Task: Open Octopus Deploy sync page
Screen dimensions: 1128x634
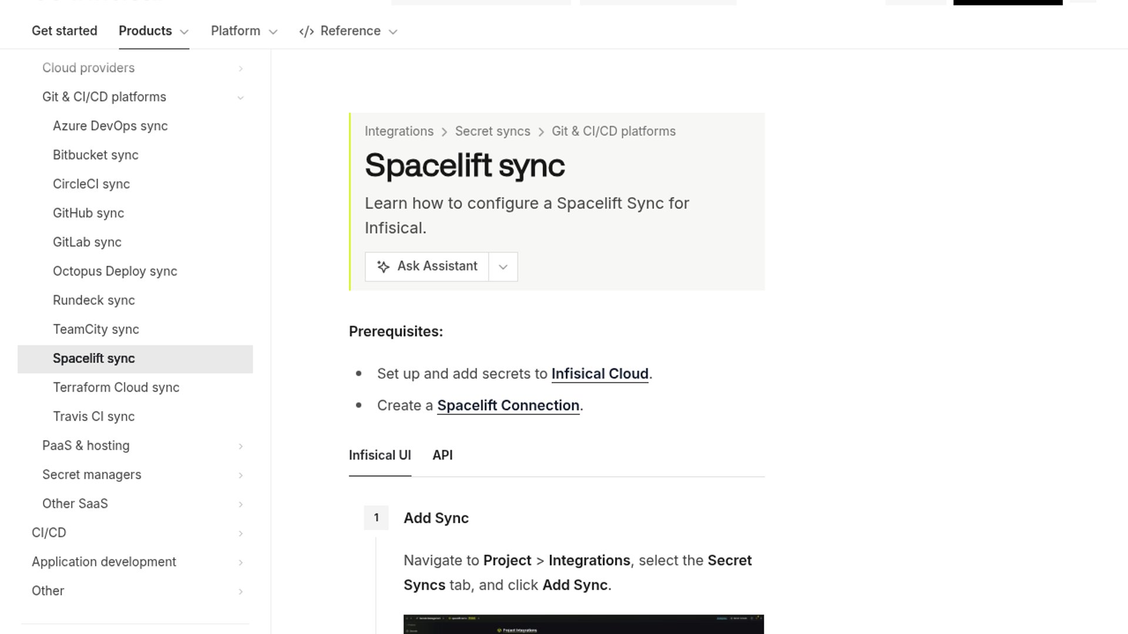Action: pyautogui.click(x=115, y=272)
